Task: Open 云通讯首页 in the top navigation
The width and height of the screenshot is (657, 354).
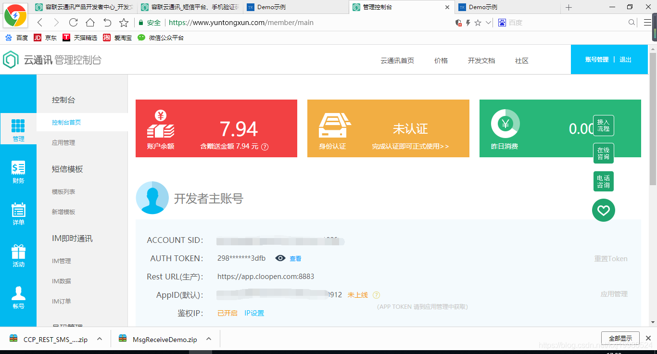Action: tap(397, 61)
